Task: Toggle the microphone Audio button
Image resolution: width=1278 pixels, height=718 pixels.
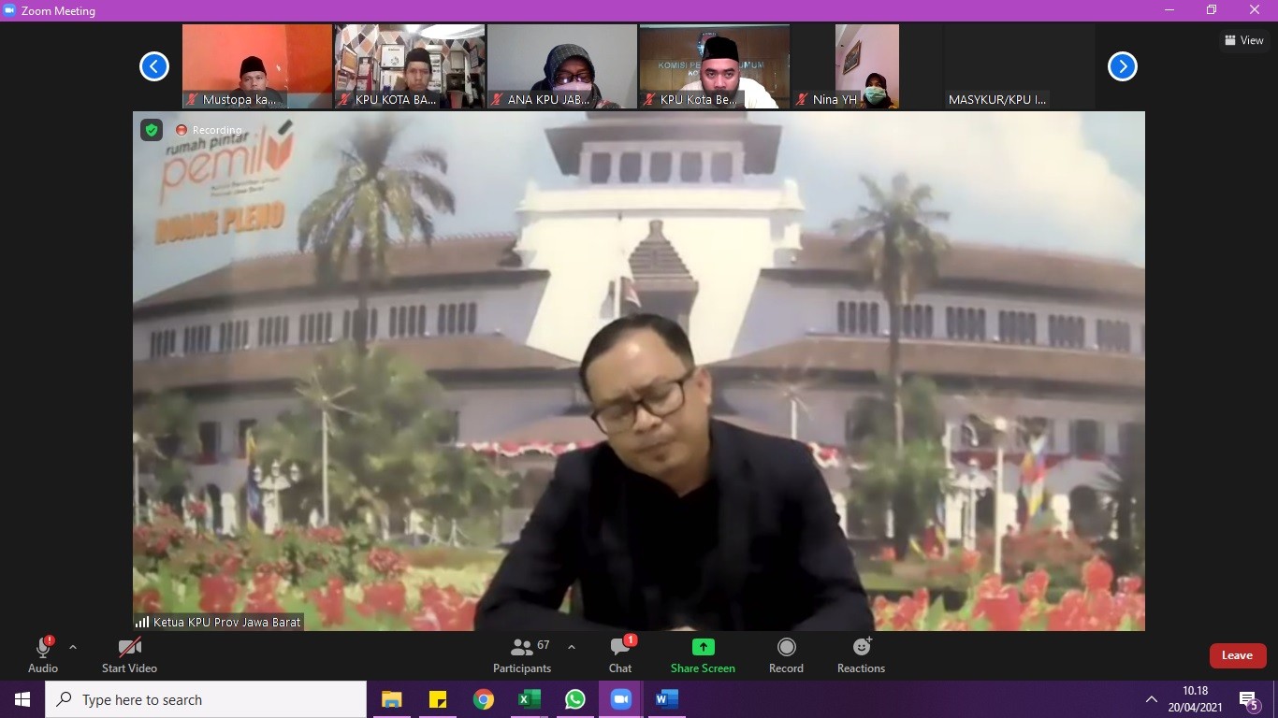Action: click(43, 655)
